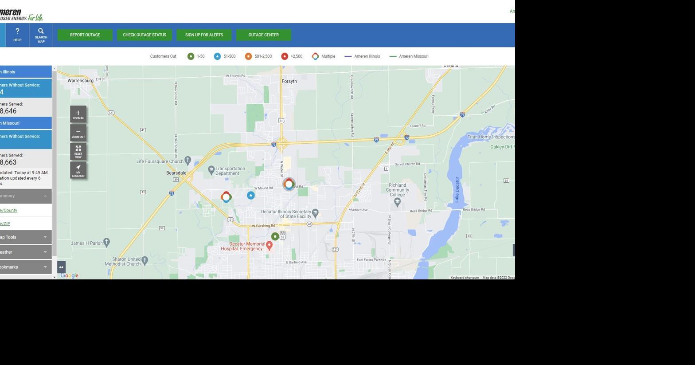Select the green 1-50 outage marker near Pershing Rd
The width and height of the screenshot is (695, 365).
[x=275, y=236]
